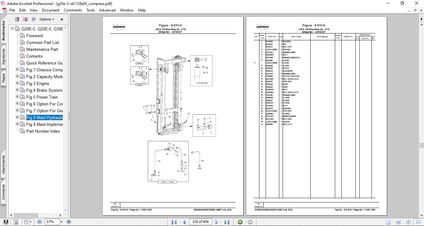Zoom in with the plus button
The height and width of the screenshot is (226, 424).
pos(69,222)
